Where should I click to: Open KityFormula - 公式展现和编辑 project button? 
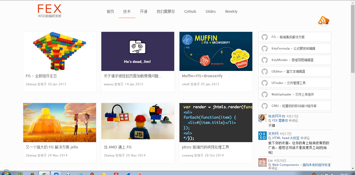click(x=295, y=49)
